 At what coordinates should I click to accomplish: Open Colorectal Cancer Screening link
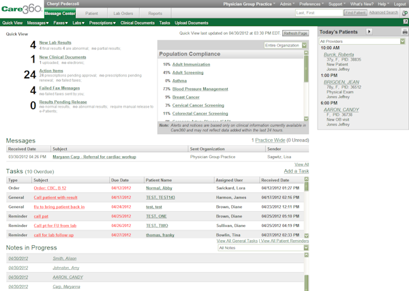[200, 113]
